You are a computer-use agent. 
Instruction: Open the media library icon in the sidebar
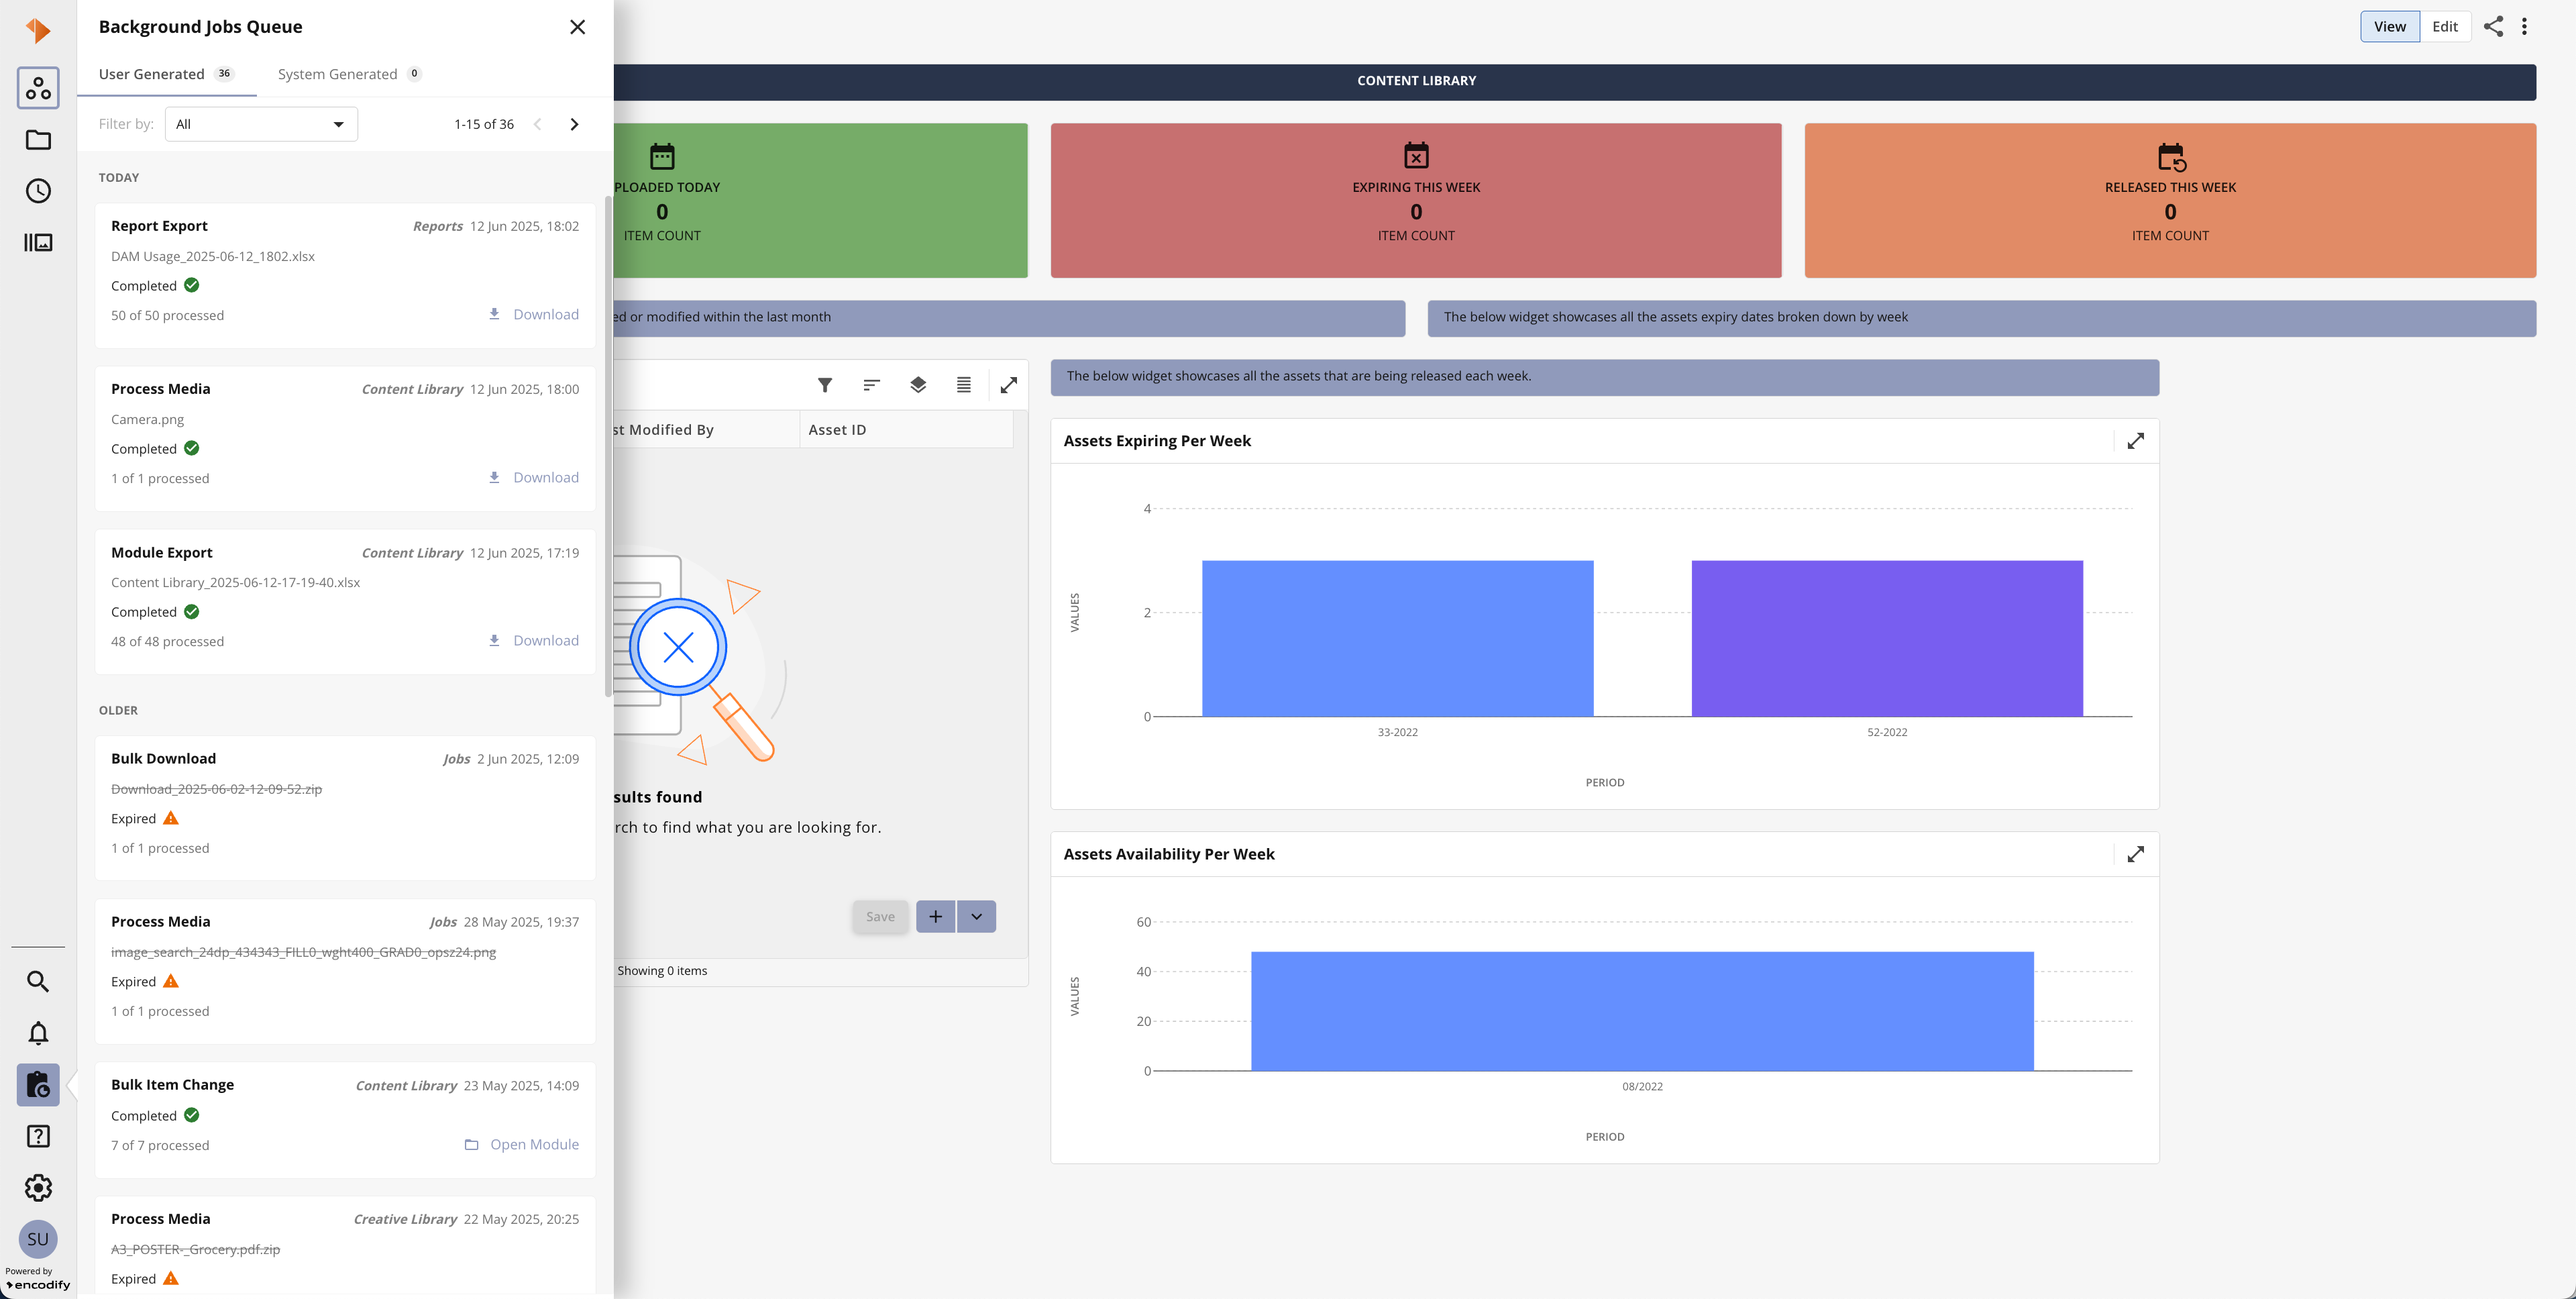click(x=38, y=242)
